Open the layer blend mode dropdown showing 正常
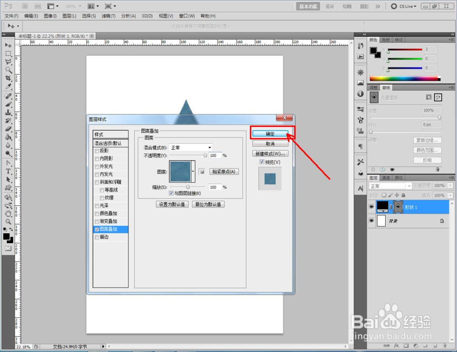 pyautogui.click(x=409, y=185)
